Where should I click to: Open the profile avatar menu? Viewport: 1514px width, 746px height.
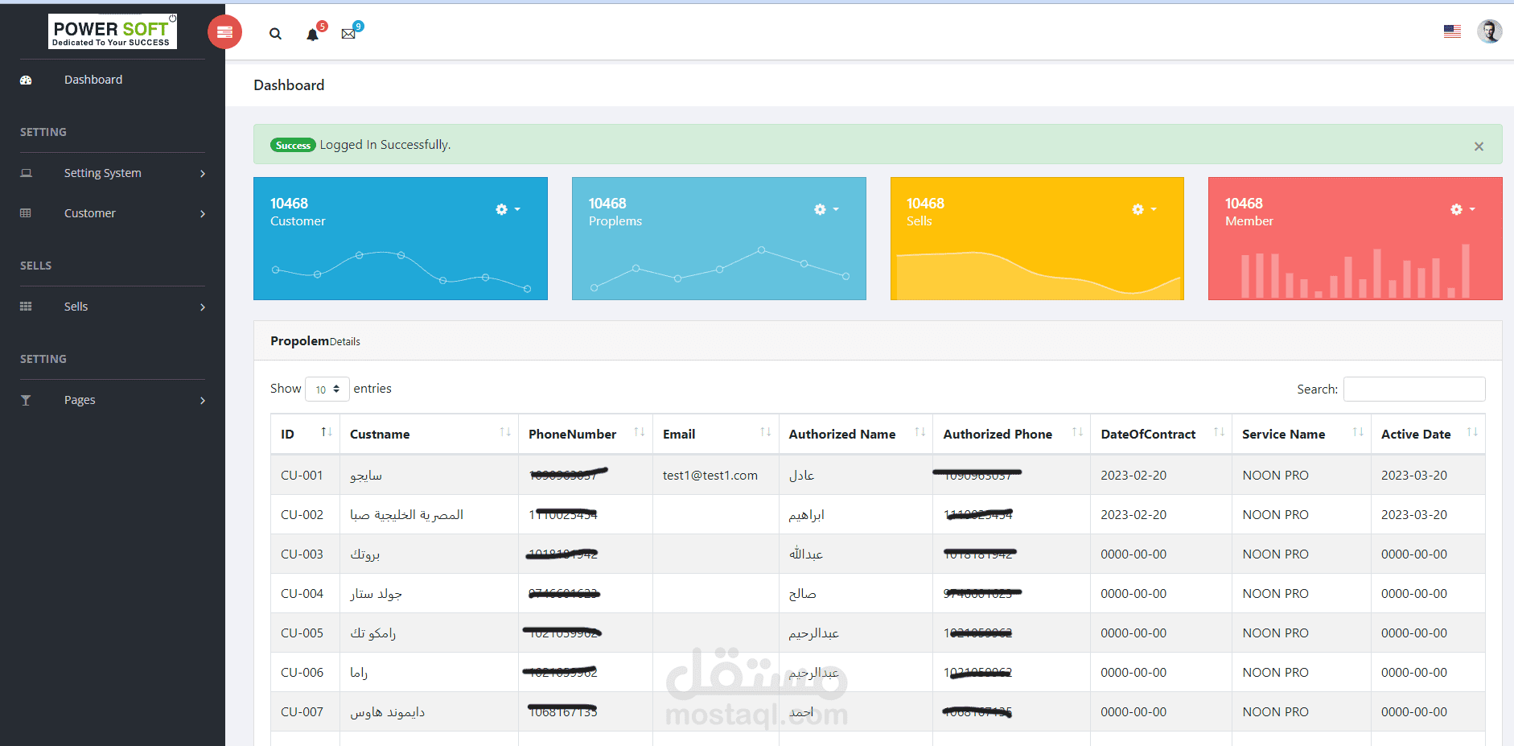click(1490, 31)
